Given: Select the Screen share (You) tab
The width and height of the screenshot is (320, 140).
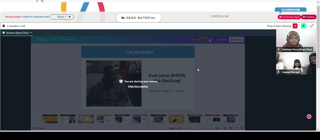Looking at the screenshot, I should coord(17,33).
